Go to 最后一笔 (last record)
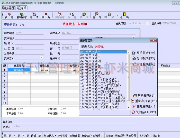 [x=36, y=136]
